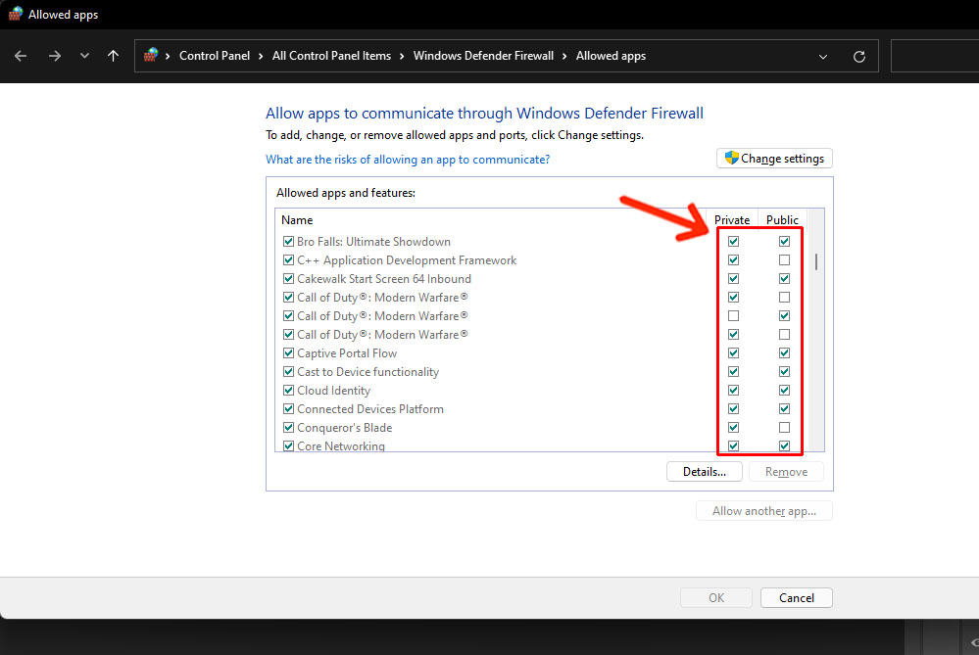This screenshot has height=655, width=979.
Task: Disable Private for Conqueror's Blade
Action: pyautogui.click(x=734, y=428)
